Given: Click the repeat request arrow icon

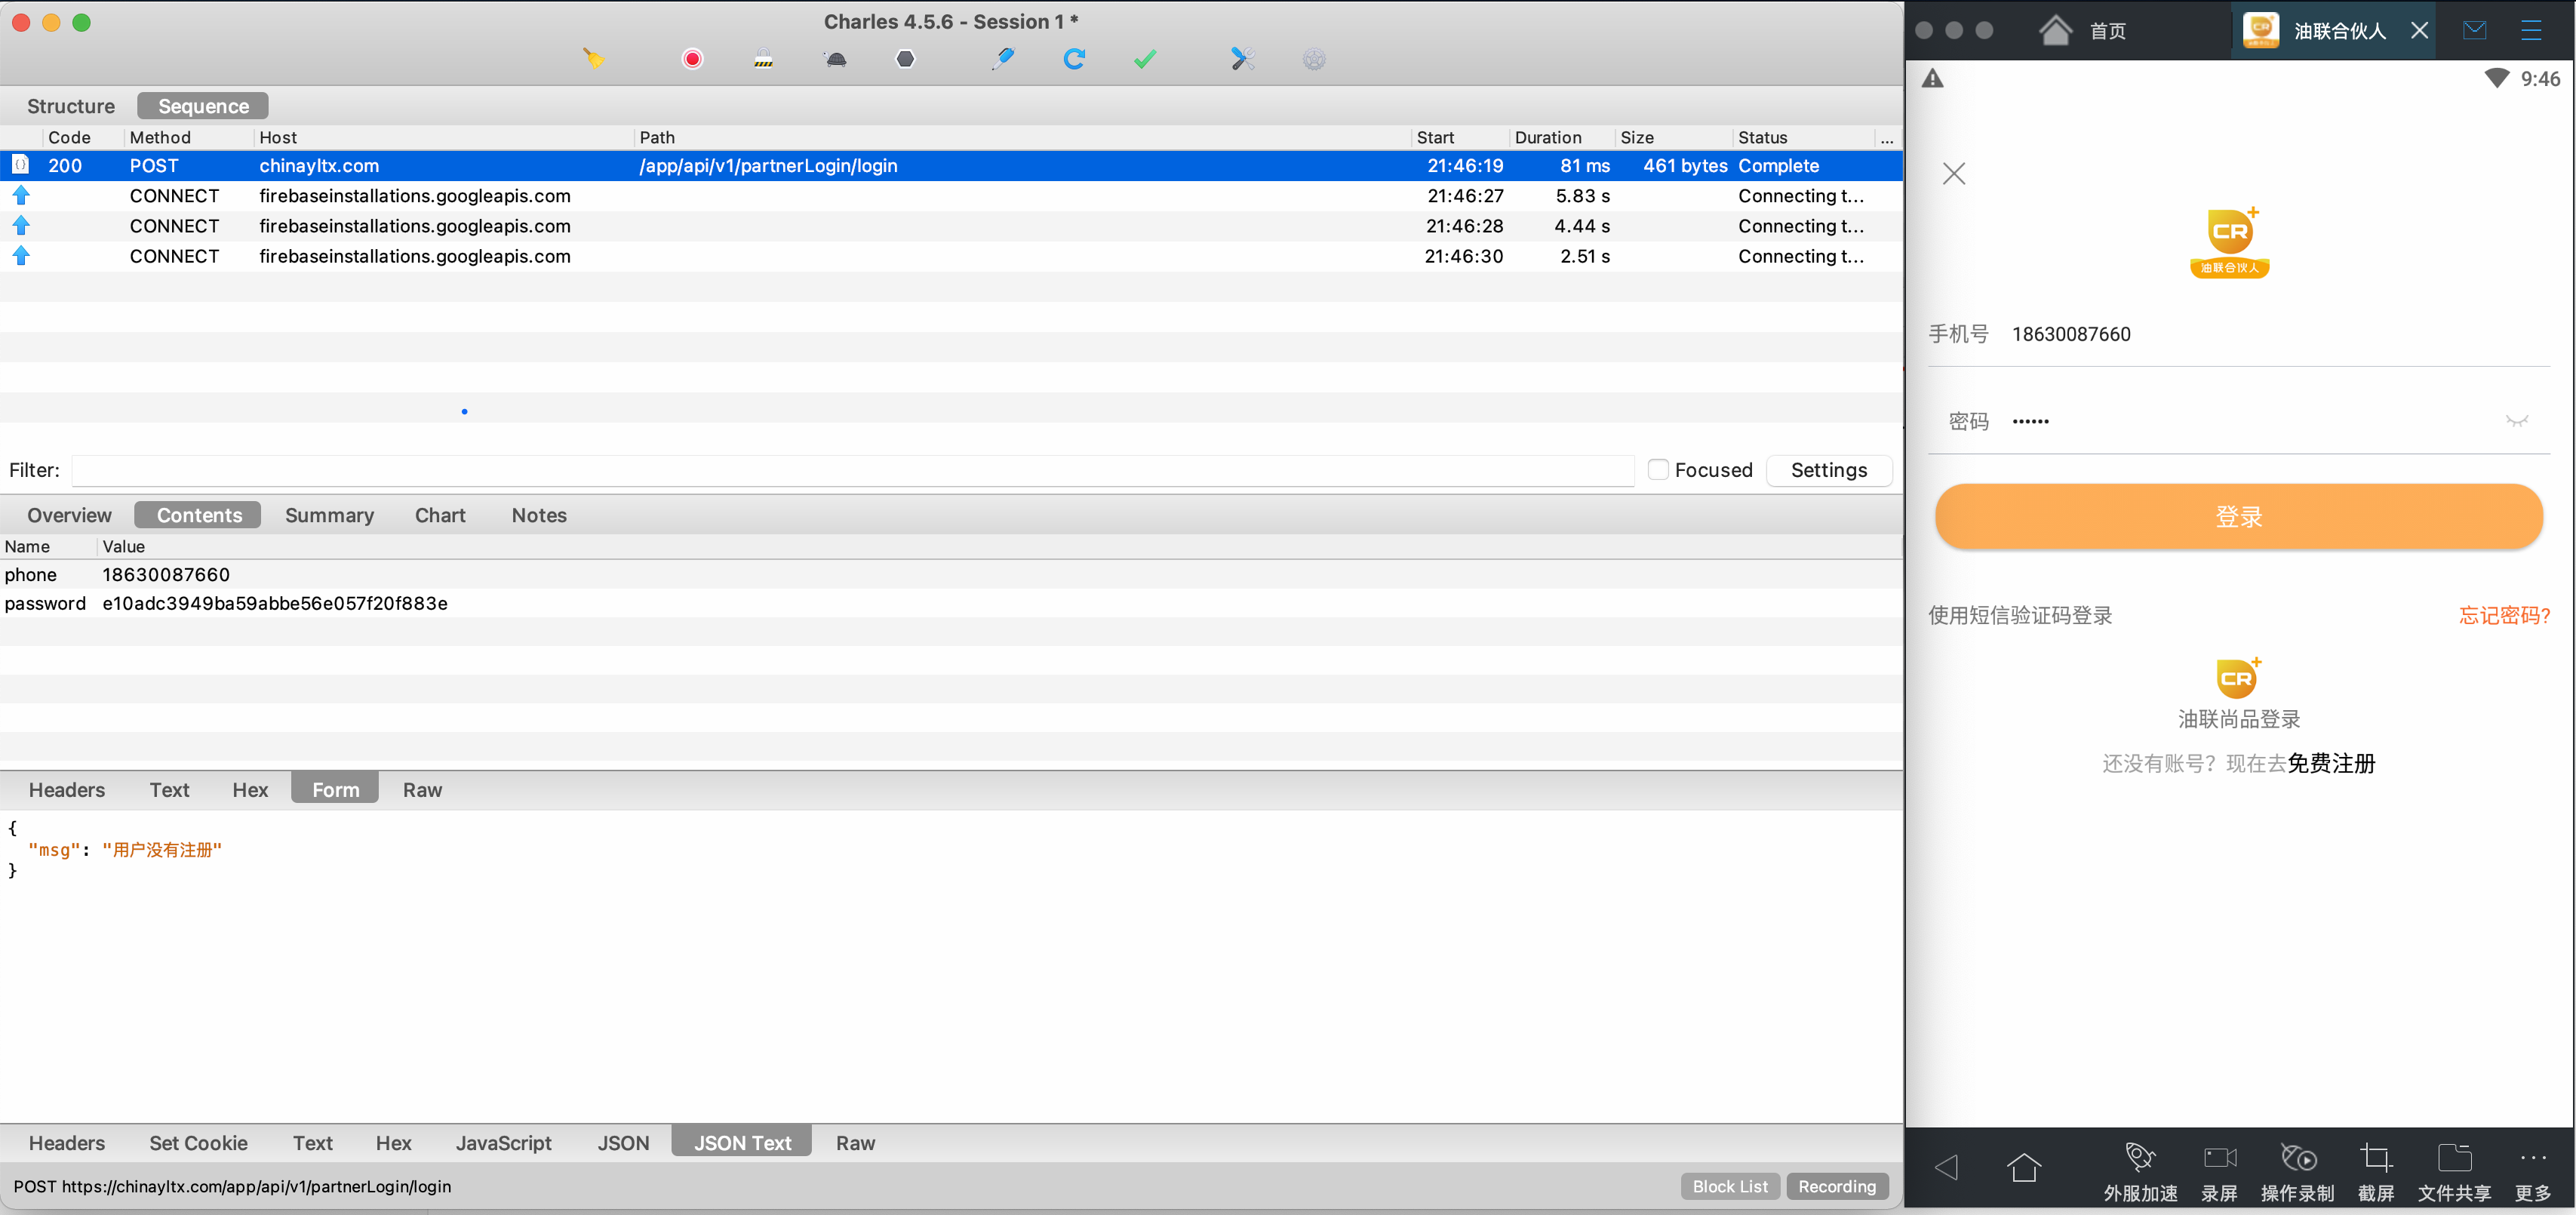Looking at the screenshot, I should point(1074,59).
